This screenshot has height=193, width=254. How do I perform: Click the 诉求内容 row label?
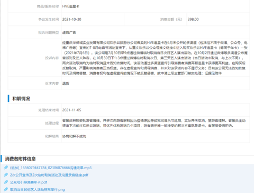coord(52,83)
